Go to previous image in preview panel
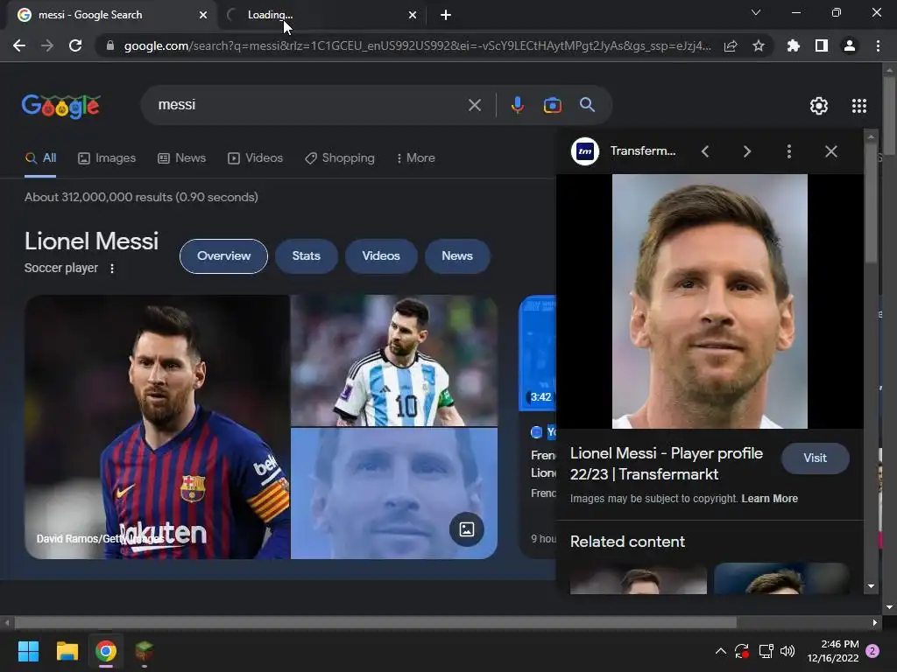This screenshot has width=897, height=672. pos(705,151)
